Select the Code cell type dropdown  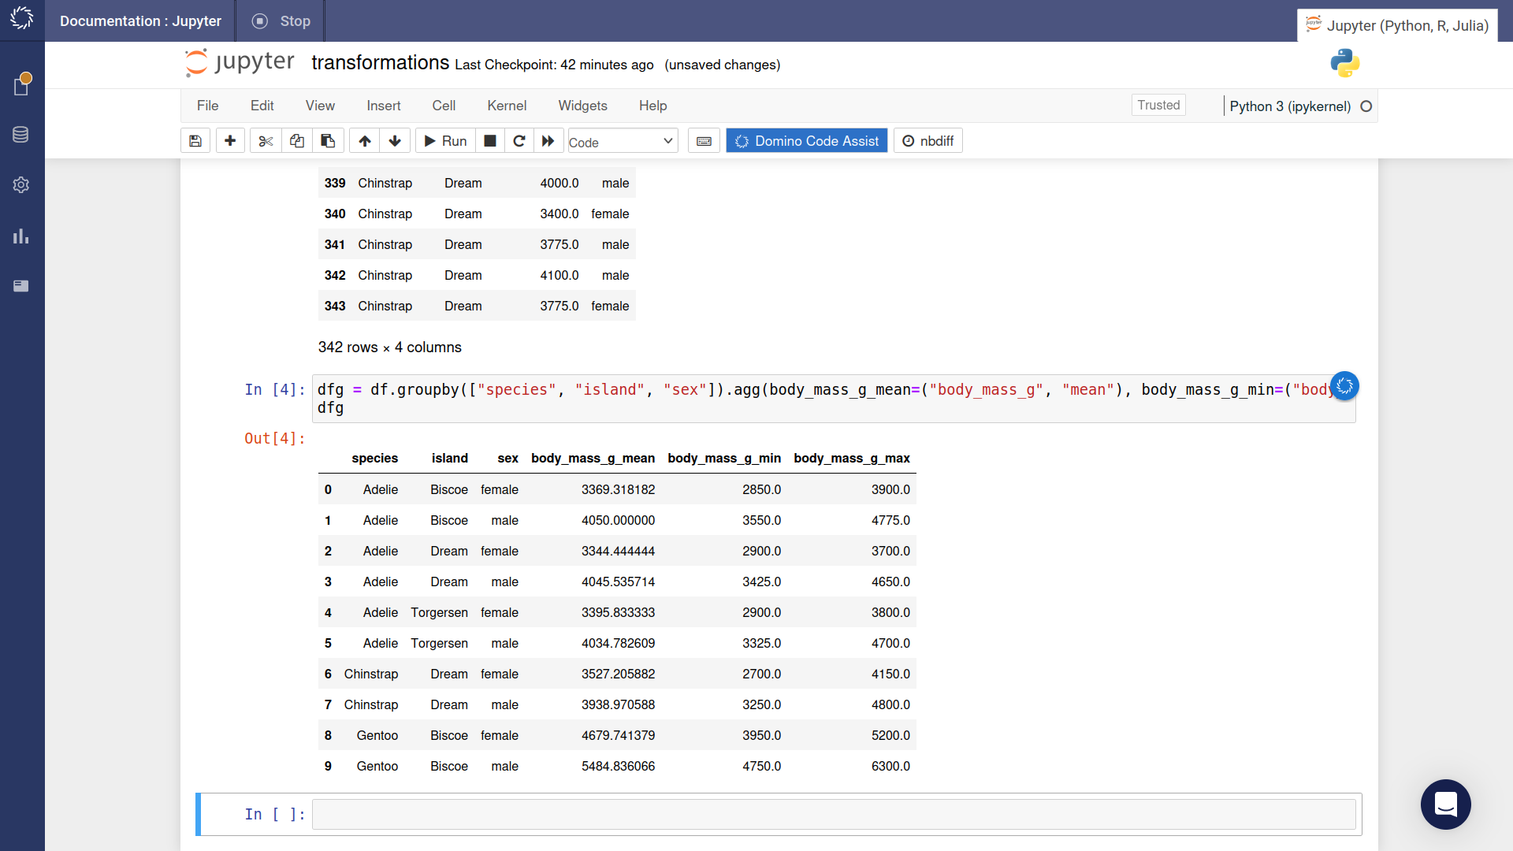(620, 141)
